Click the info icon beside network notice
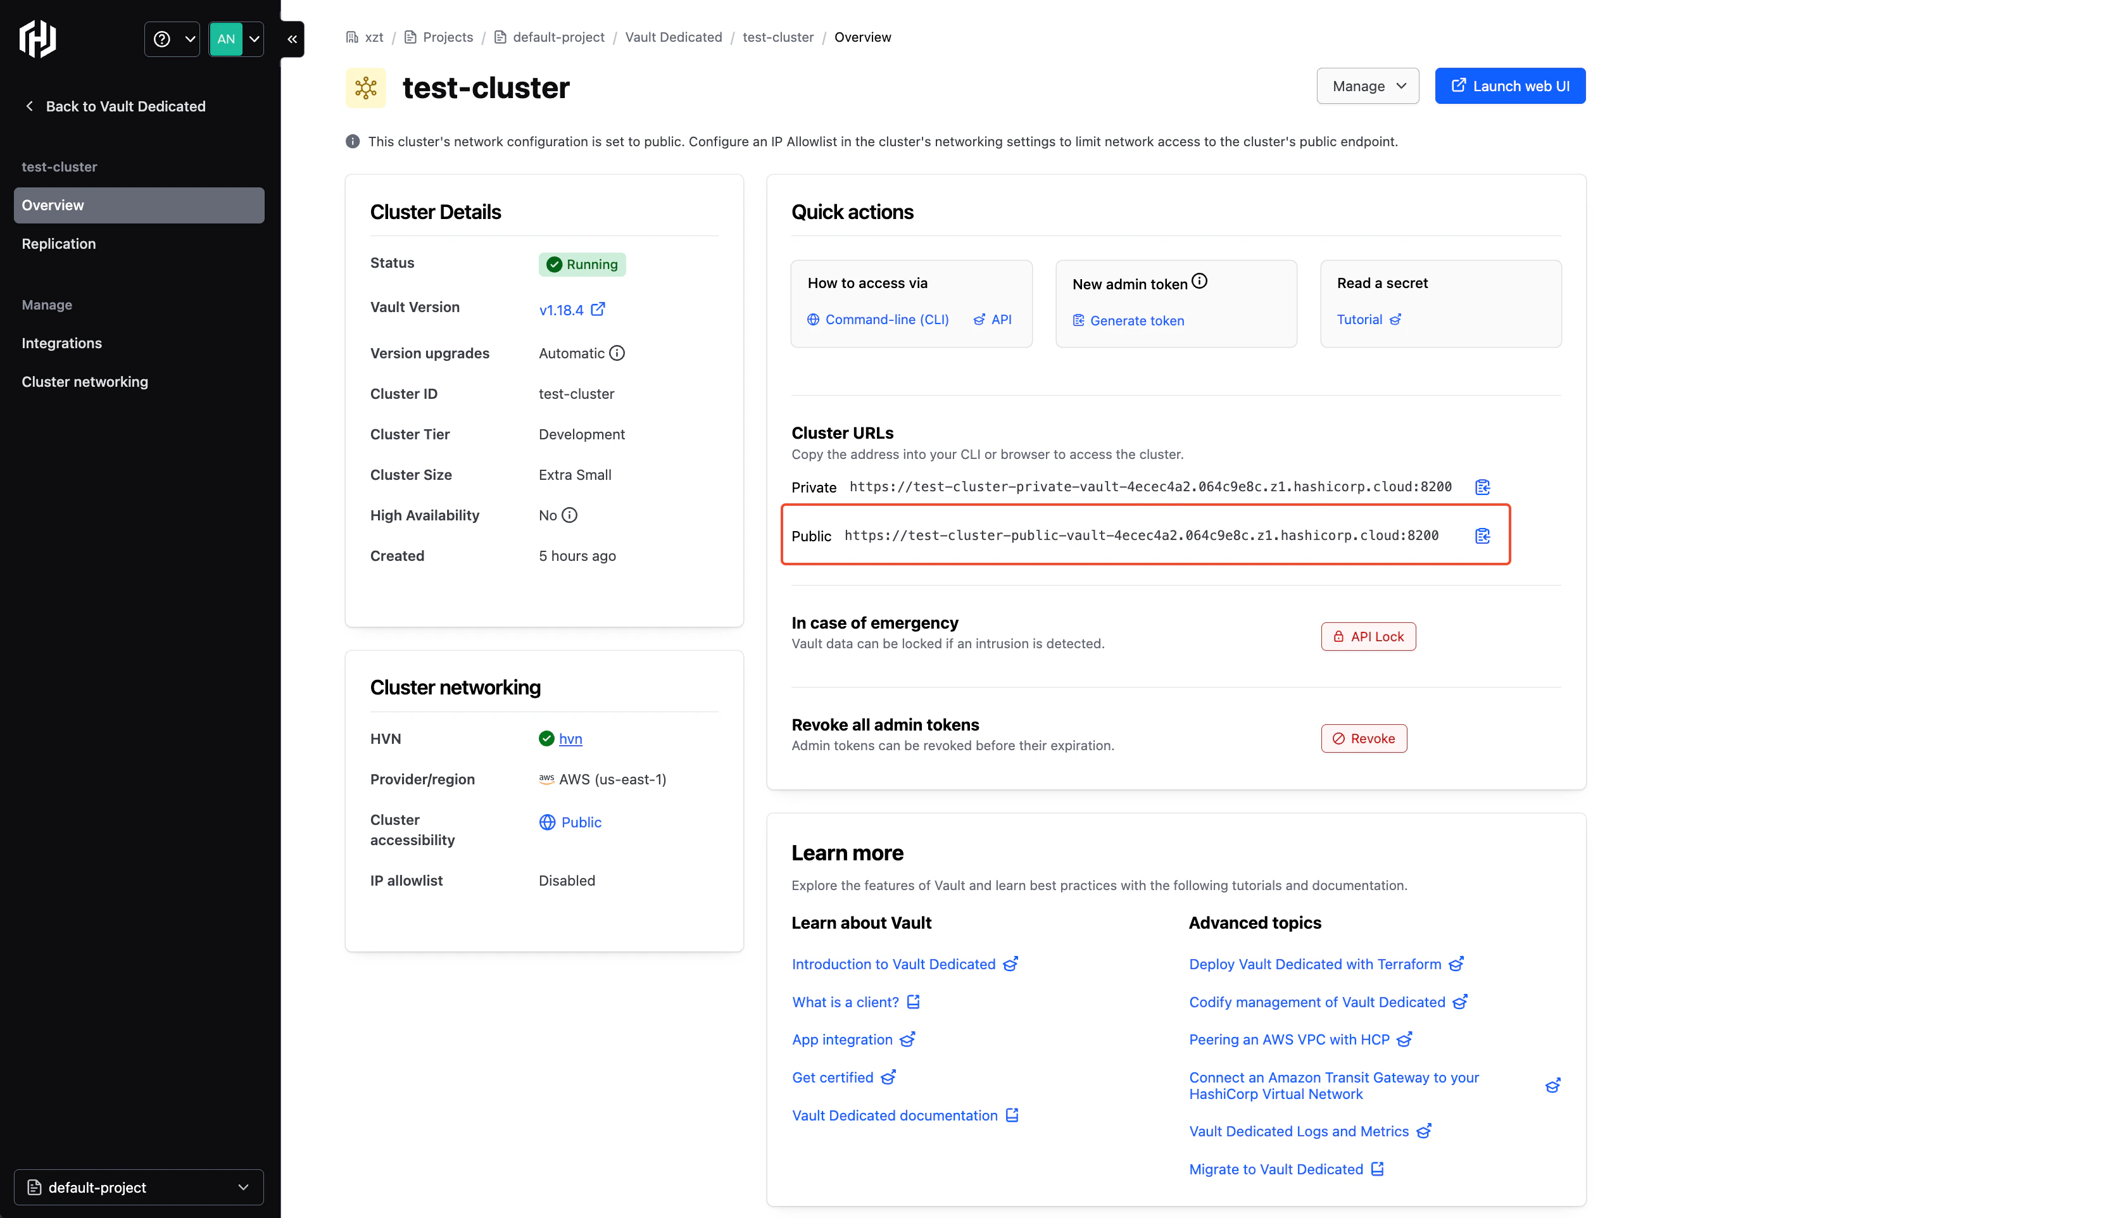Image resolution: width=2121 pixels, height=1218 pixels. 353,141
